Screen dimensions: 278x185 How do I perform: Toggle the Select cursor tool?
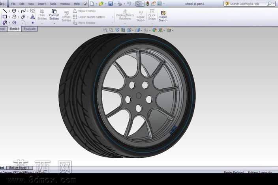point(138,4)
